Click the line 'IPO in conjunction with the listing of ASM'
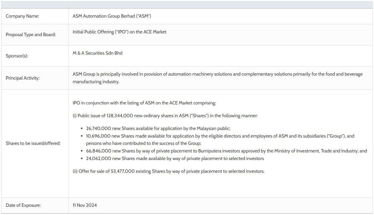 pos(144,103)
